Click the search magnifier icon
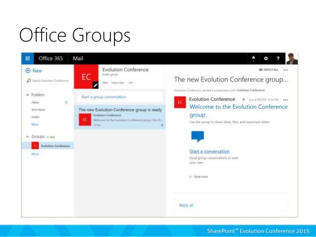 (29, 81)
